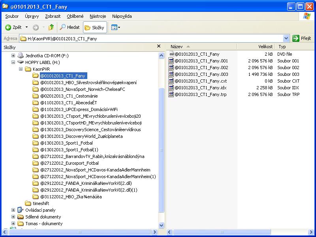The height and width of the screenshot is (237, 316).
Task: Expand Tomas - dokumenty node
Action: 13,224
